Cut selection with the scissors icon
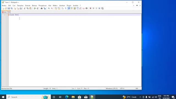This screenshot has width=176, height=99. [24, 9]
